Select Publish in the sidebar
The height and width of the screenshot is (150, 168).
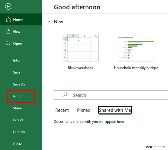[19, 132]
